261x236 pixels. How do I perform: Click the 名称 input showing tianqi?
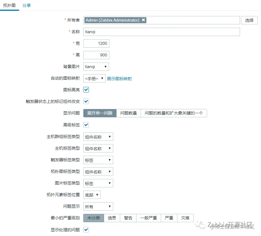pyautogui.click(x=161, y=32)
